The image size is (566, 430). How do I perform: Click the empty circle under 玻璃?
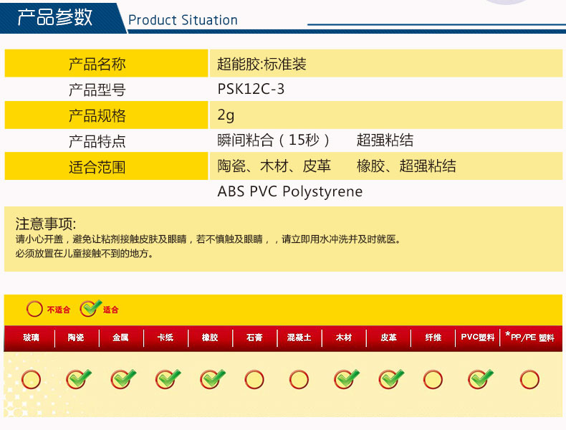[x=31, y=379]
